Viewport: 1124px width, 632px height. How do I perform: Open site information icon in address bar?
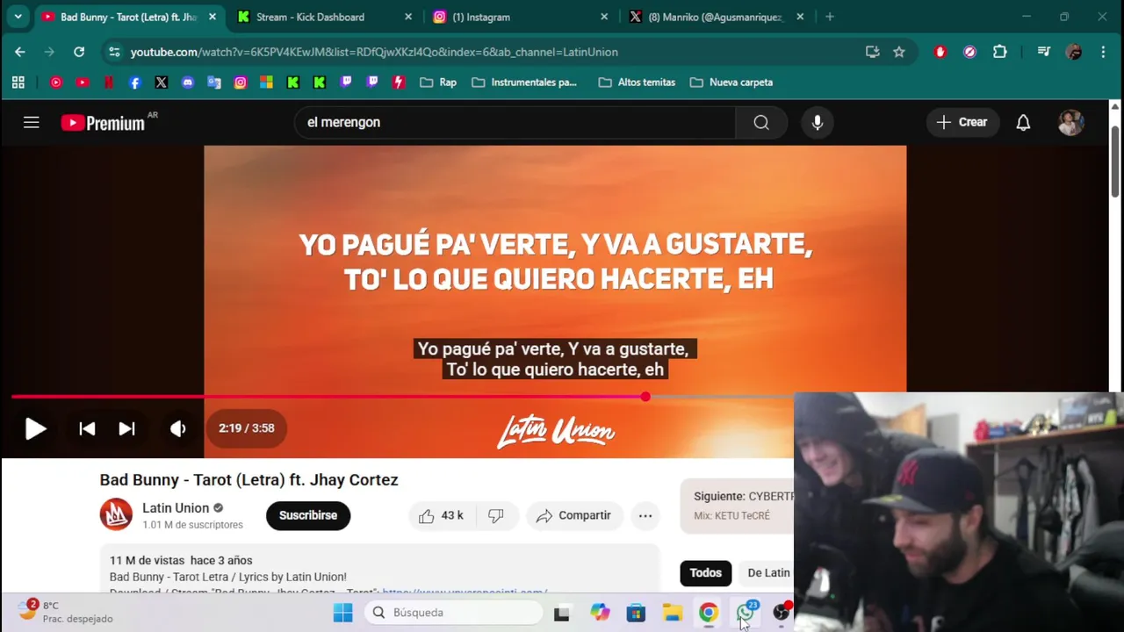click(114, 52)
